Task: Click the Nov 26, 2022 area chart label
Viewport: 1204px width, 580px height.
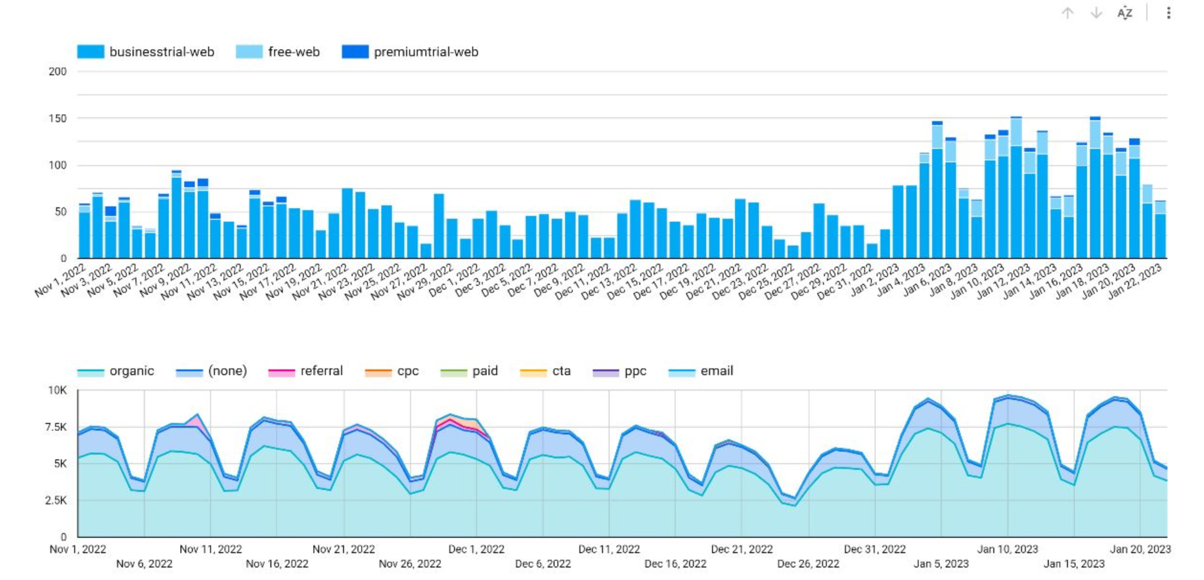Action: (x=410, y=564)
